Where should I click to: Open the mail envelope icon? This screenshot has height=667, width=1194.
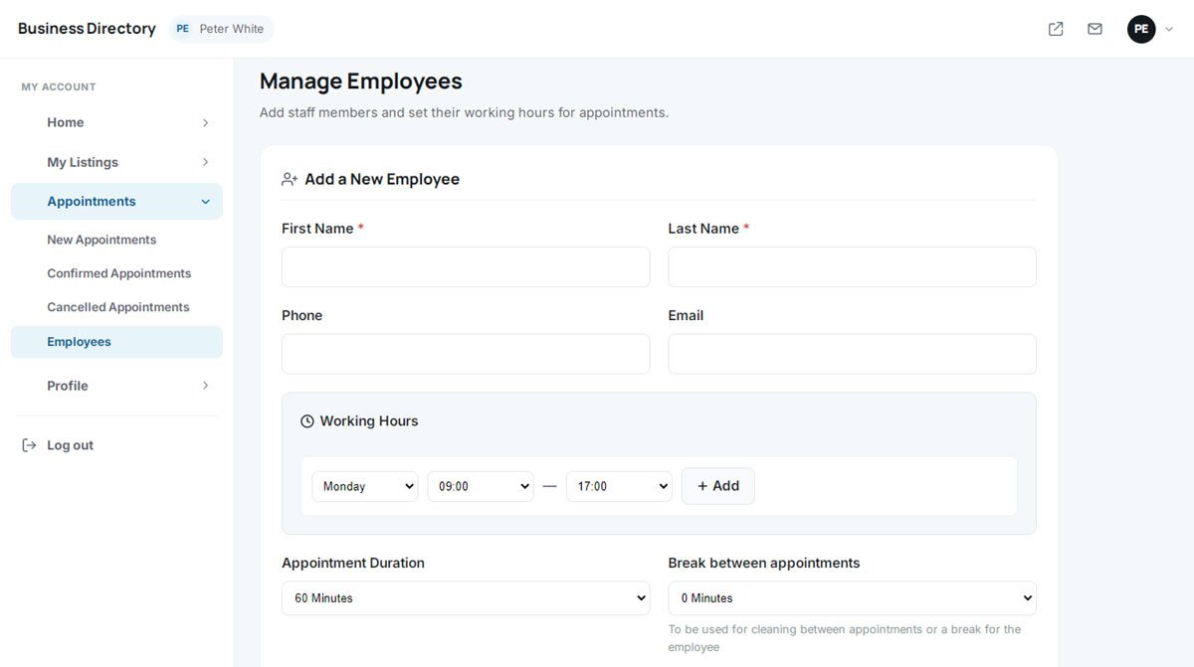point(1094,29)
